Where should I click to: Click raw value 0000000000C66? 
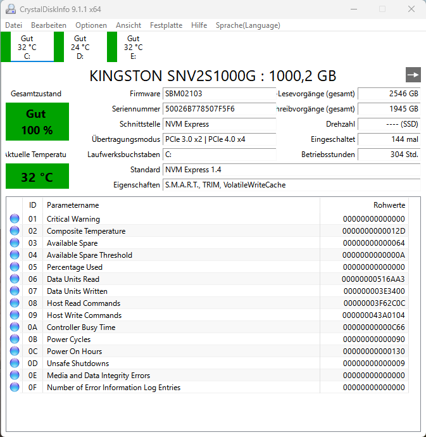point(374,327)
